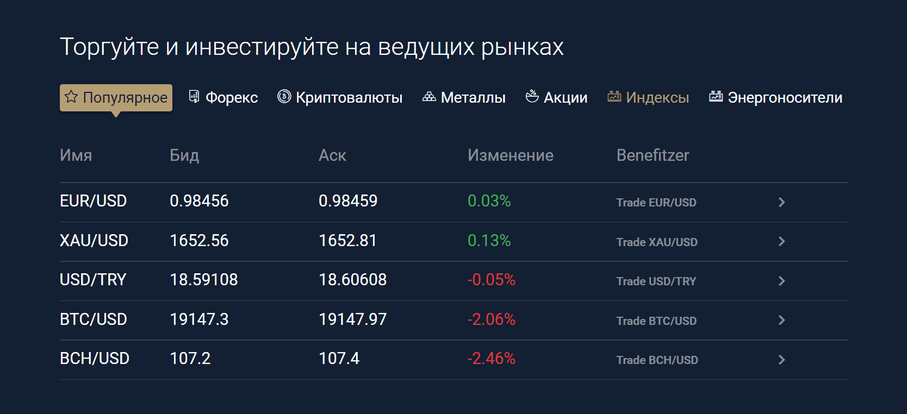Click the icon beside Энергоносители
This screenshot has height=414, width=907.
(x=716, y=97)
